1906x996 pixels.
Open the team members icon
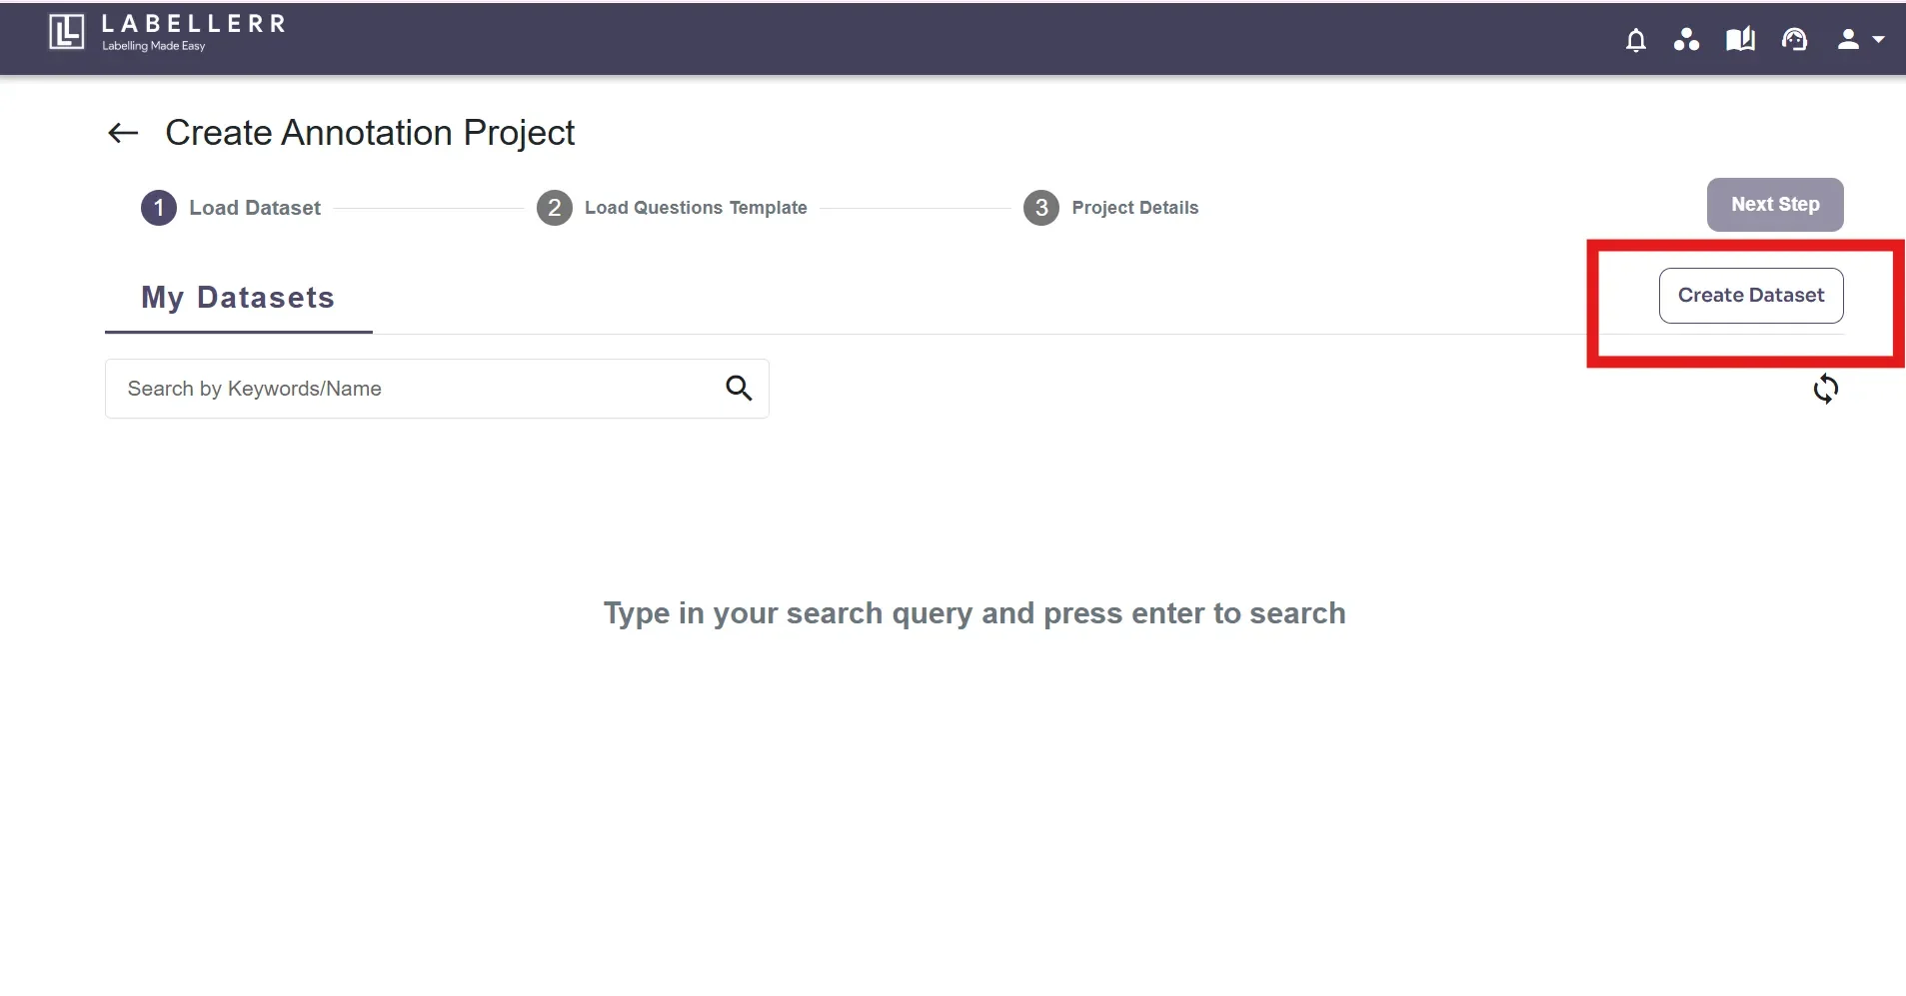[x=1686, y=39]
